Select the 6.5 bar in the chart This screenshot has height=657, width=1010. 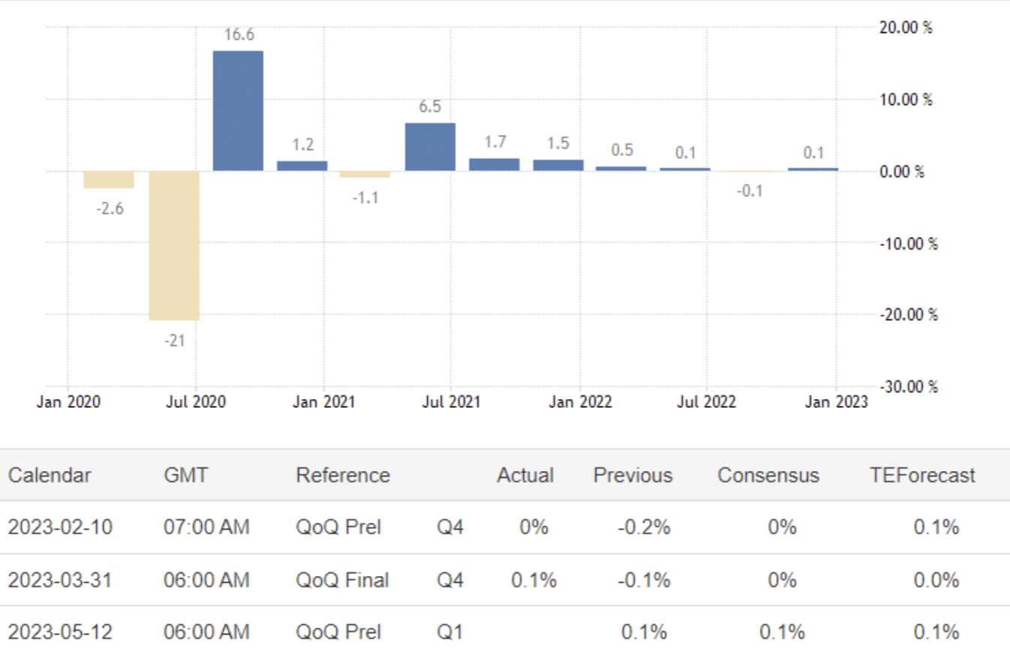(430, 146)
